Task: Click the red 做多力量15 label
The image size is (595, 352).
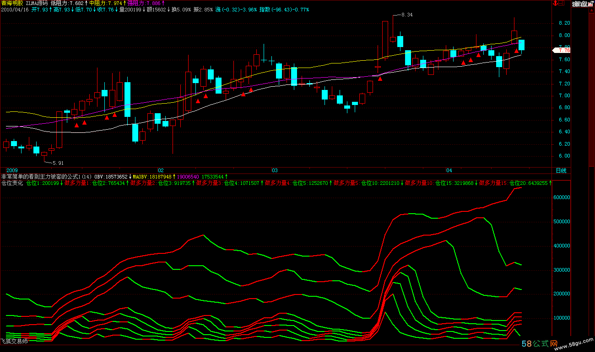Action: (x=494, y=183)
